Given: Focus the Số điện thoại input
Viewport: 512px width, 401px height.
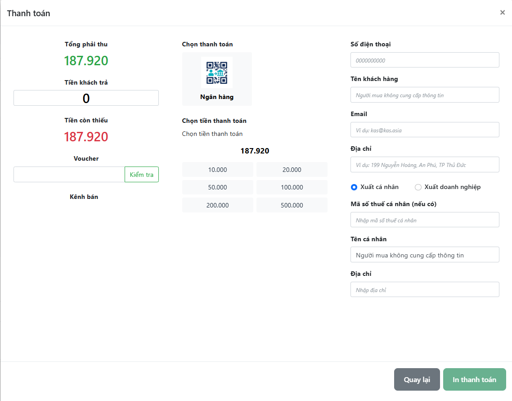Looking at the screenshot, I should [425, 60].
